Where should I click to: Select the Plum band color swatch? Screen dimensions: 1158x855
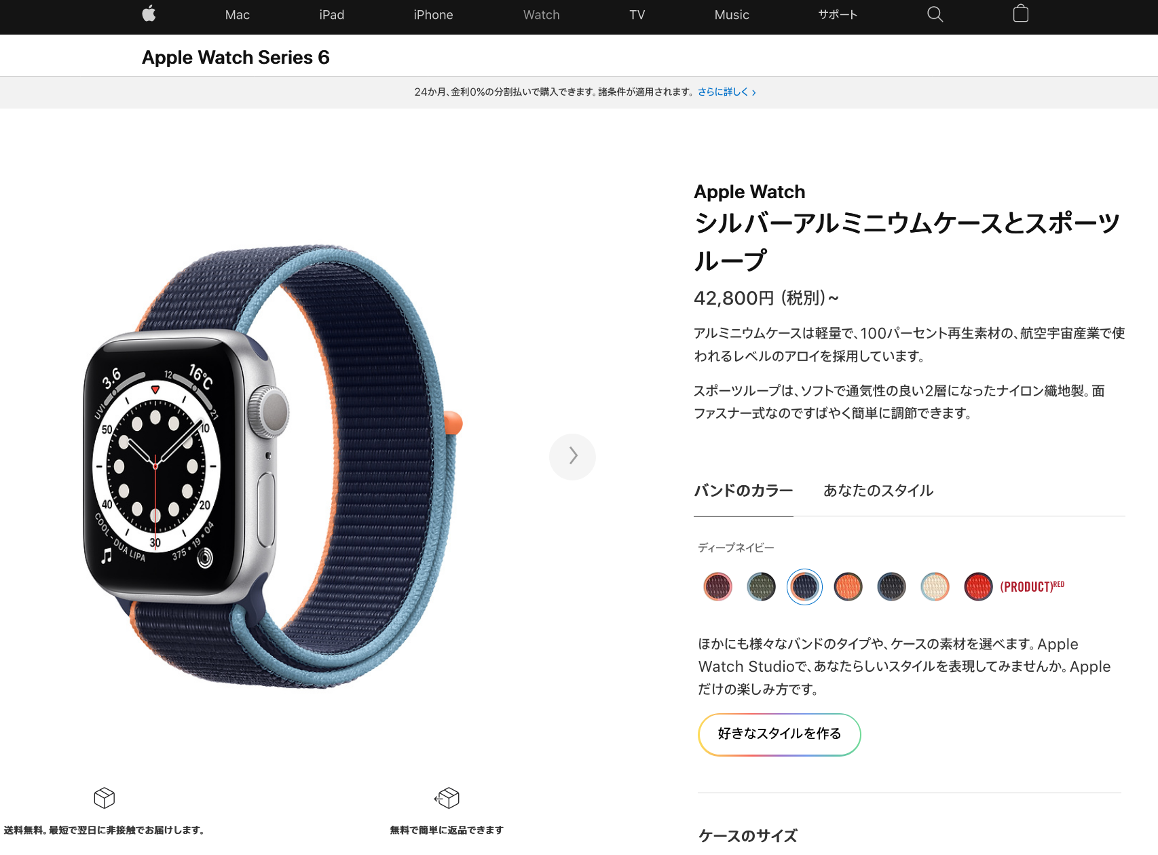pos(717,587)
